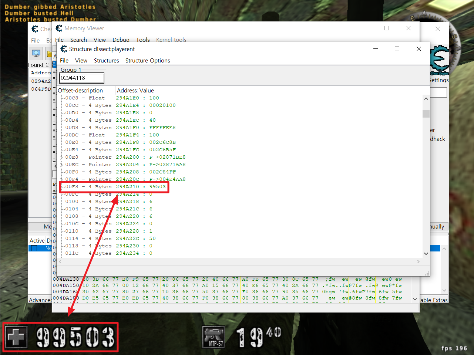
Task: Select offset 010C row at address 294A224
Action: tap(109, 224)
